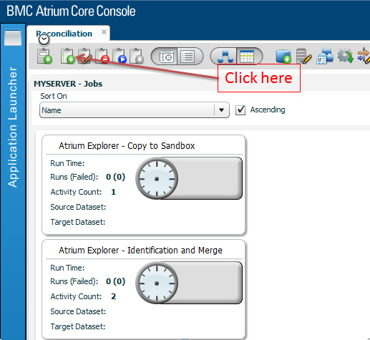Click the Edit Job clipboard icon with pencil
Viewport: 370px width, 340px height.
click(x=85, y=56)
